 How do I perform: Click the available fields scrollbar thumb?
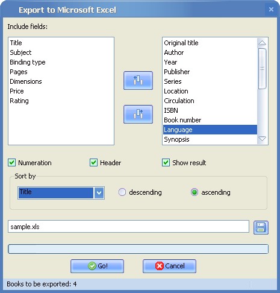click(262, 69)
